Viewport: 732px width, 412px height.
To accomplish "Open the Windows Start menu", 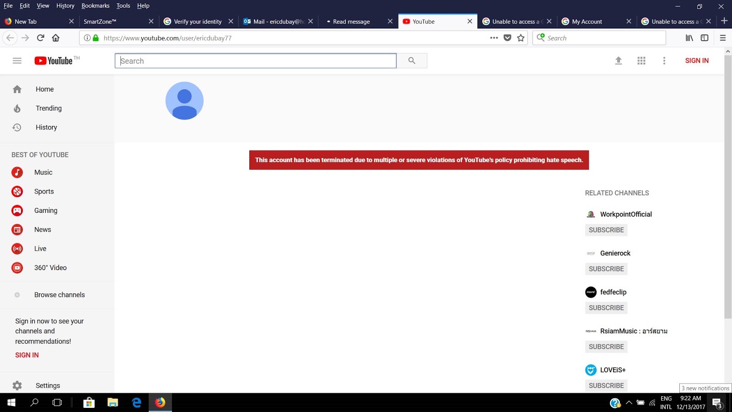I will pos(11,403).
